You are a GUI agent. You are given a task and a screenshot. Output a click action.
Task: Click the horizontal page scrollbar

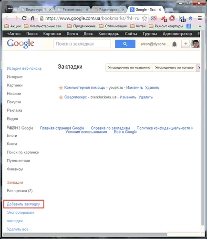click(85, 234)
